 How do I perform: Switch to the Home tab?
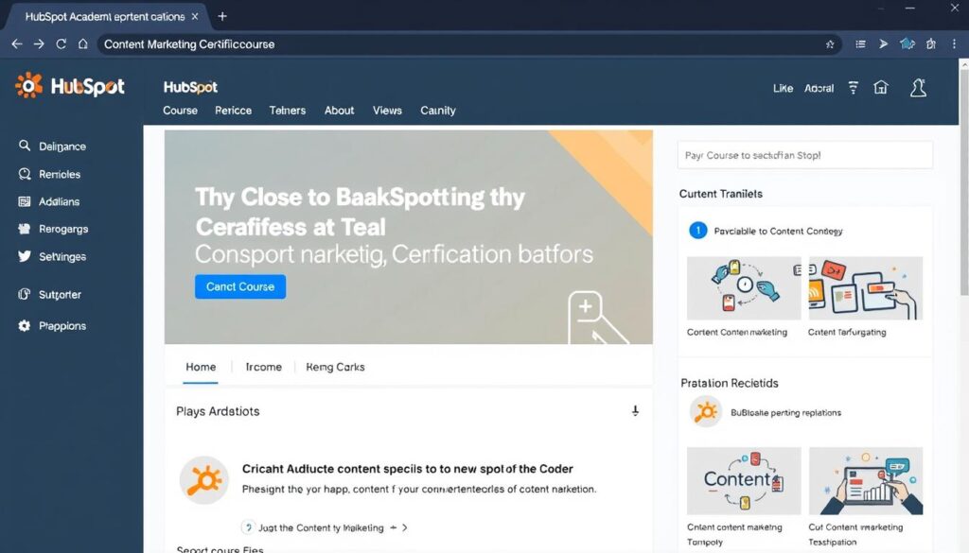[x=201, y=367]
